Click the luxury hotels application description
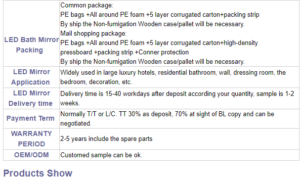Viewport: 304px width, 180px height. click(173, 77)
